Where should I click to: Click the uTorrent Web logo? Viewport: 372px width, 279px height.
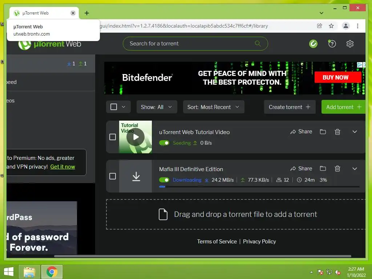(x=50, y=44)
